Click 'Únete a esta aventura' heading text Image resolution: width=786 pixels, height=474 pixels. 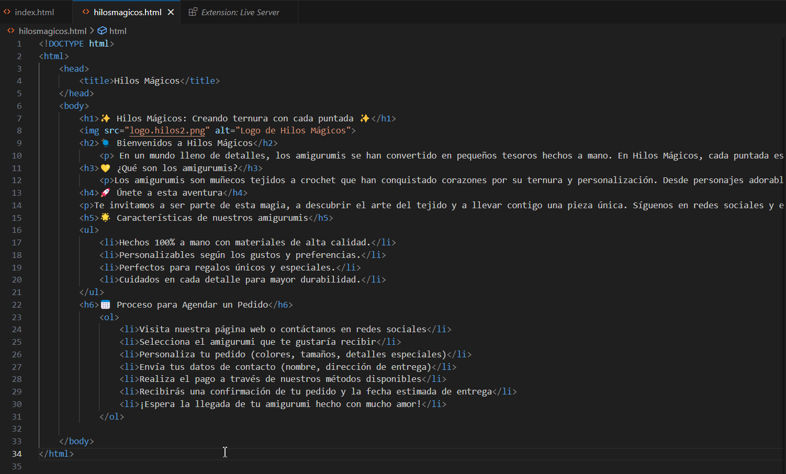point(170,193)
